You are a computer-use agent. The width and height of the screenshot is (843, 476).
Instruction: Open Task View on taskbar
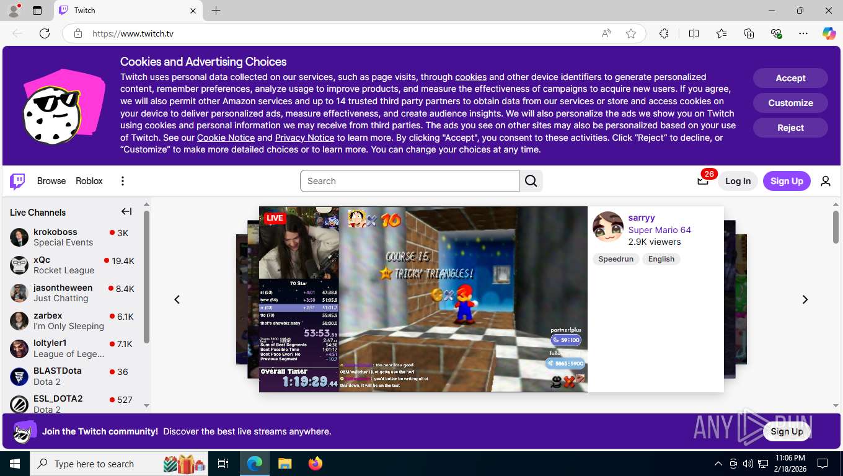point(223,464)
